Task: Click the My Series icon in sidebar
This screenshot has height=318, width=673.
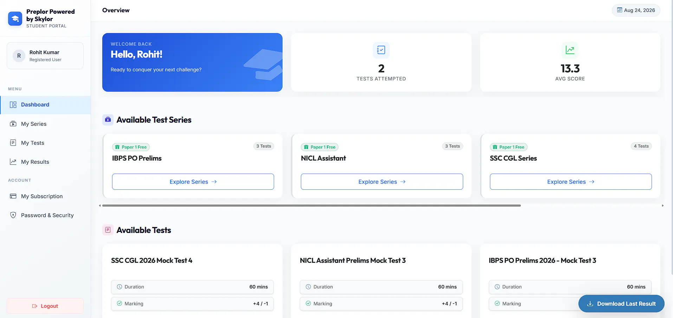Action: tap(13, 124)
